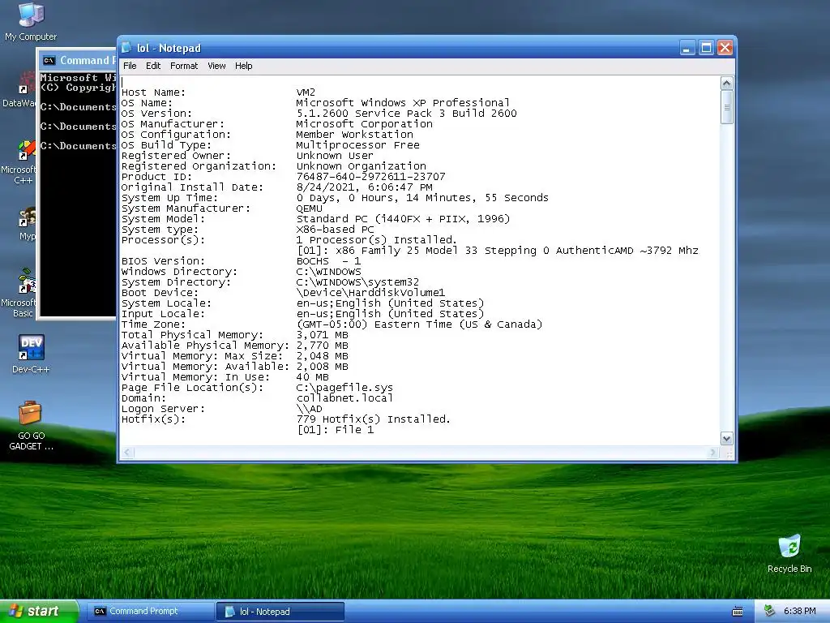Switch to Command Prompt taskbar button

click(149, 612)
